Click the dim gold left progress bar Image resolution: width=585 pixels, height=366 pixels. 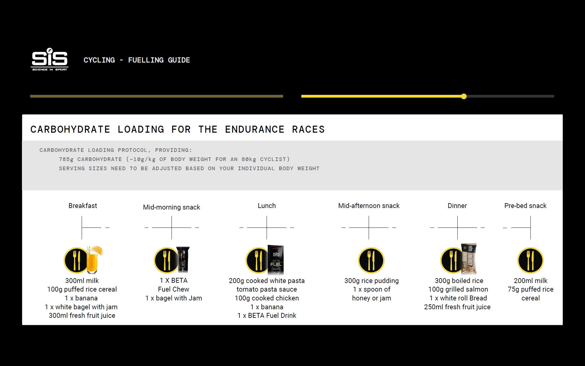pos(156,96)
